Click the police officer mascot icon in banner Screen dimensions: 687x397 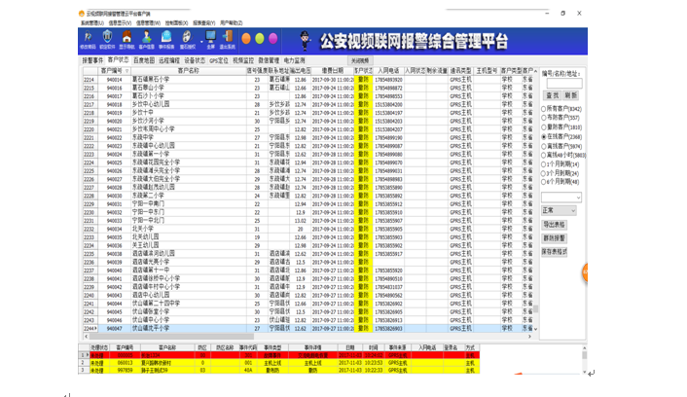[x=305, y=41]
